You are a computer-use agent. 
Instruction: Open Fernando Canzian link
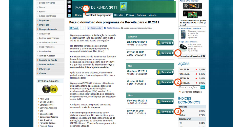tap(48, 123)
